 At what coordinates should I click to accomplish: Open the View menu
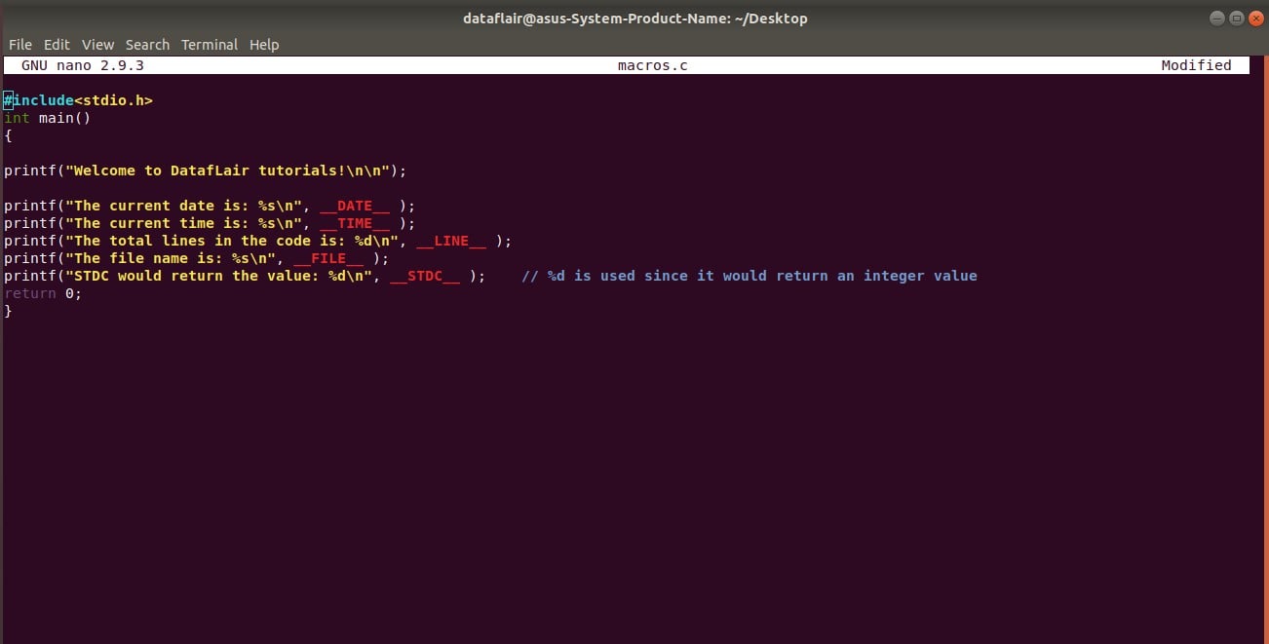[97, 44]
